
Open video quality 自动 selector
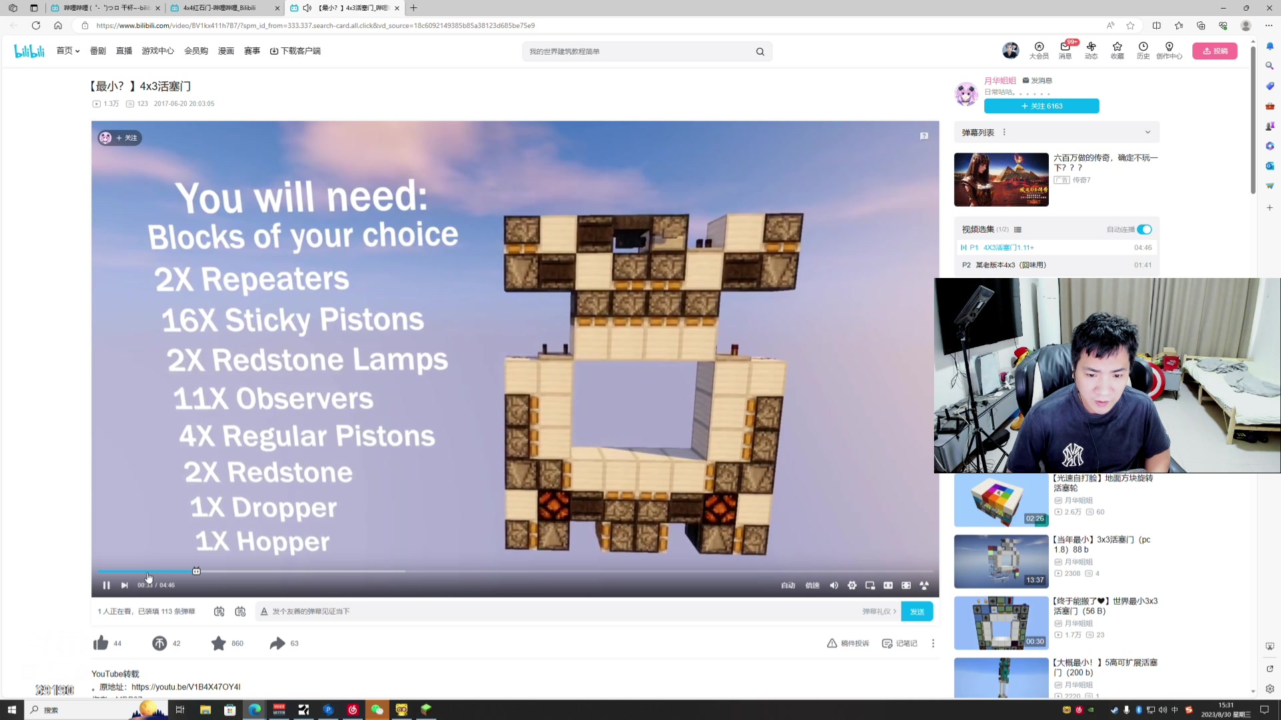(x=788, y=585)
